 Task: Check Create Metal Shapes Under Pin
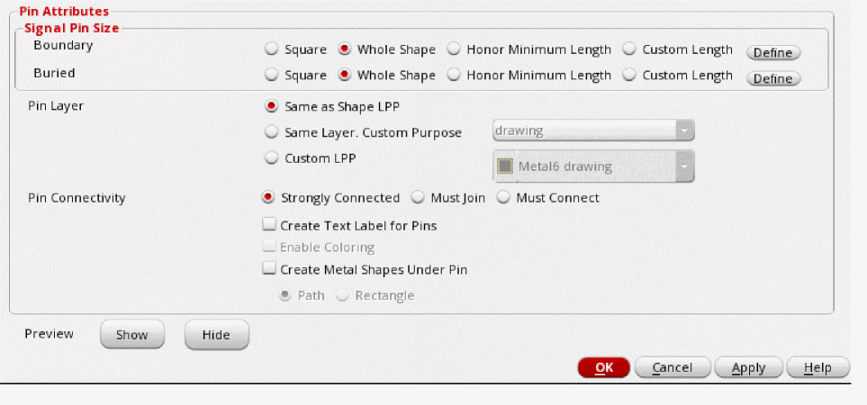pyautogui.click(x=269, y=268)
